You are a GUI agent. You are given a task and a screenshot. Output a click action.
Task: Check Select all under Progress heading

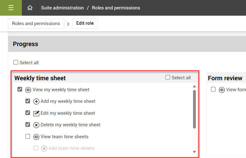click(x=16, y=62)
